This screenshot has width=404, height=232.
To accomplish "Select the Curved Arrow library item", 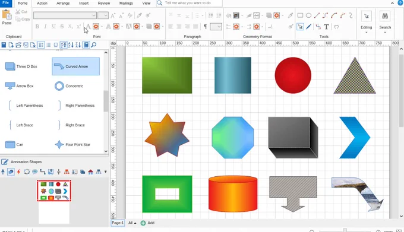I will [76, 66].
